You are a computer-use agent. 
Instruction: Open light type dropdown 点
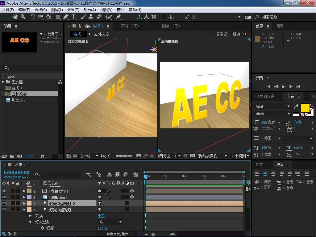tap(111, 222)
